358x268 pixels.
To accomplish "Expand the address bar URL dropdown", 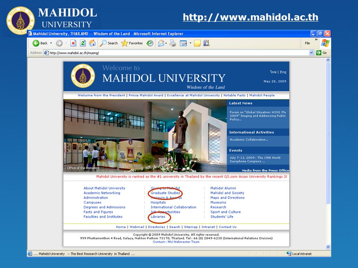I will [311, 53].
